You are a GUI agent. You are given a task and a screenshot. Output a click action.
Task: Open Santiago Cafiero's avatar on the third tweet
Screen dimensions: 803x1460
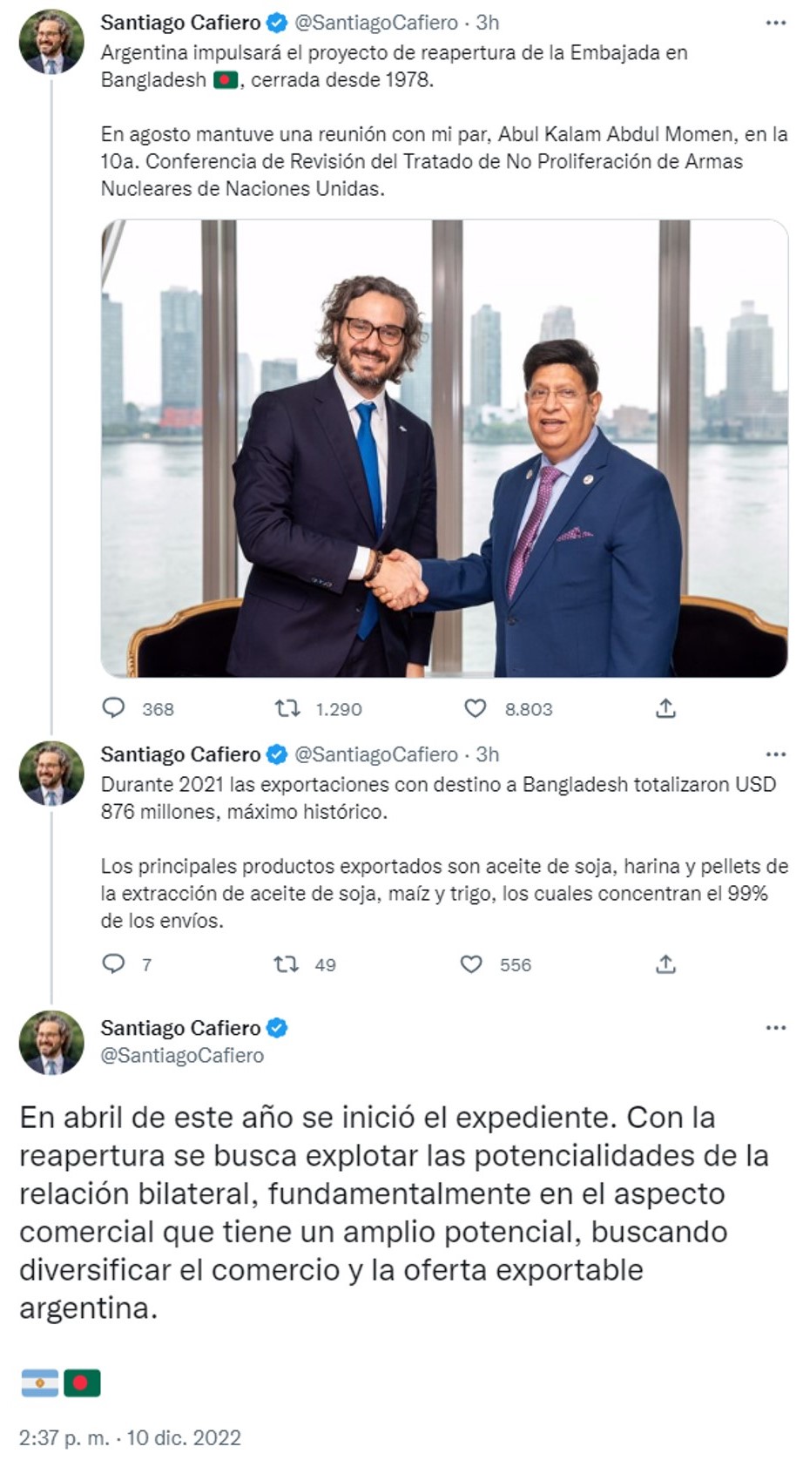(x=51, y=1043)
